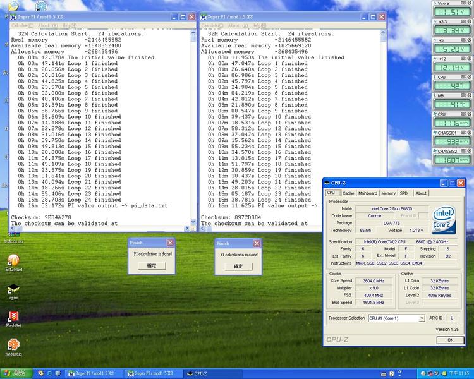Close the CHASSIS1 fan monitor
The image size is (474, 379).
coord(470,133)
